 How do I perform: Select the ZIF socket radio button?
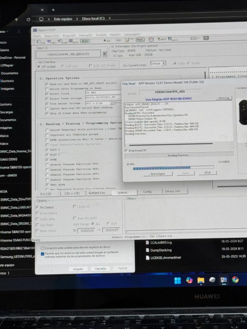39,67
